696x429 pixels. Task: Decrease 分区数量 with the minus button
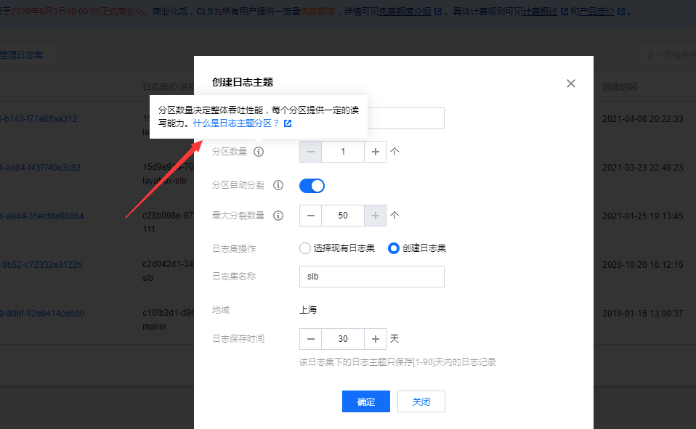click(x=311, y=152)
